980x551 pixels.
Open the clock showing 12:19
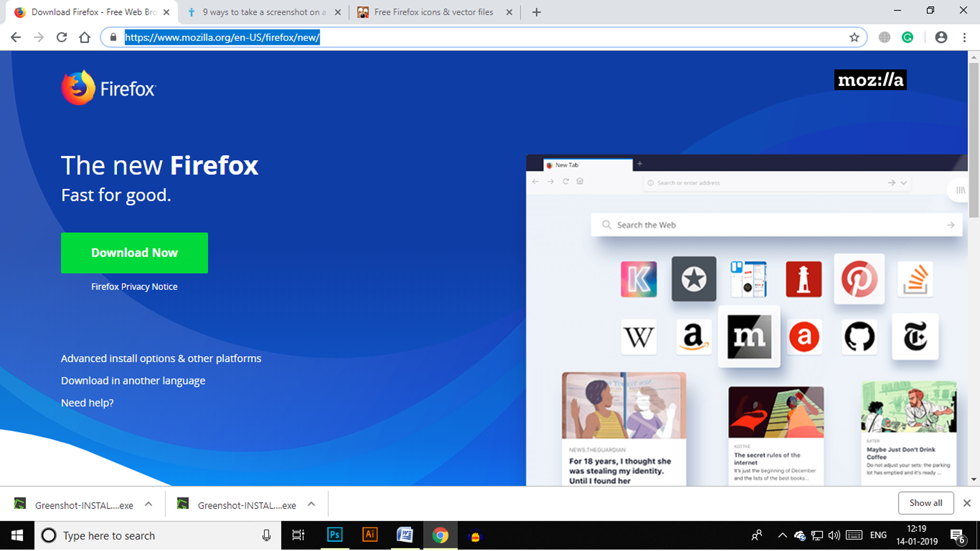[x=917, y=535]
